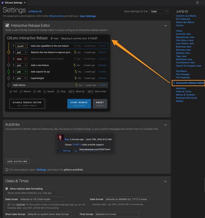Jump to File History view
205x218 pixels.
point(185,40)
